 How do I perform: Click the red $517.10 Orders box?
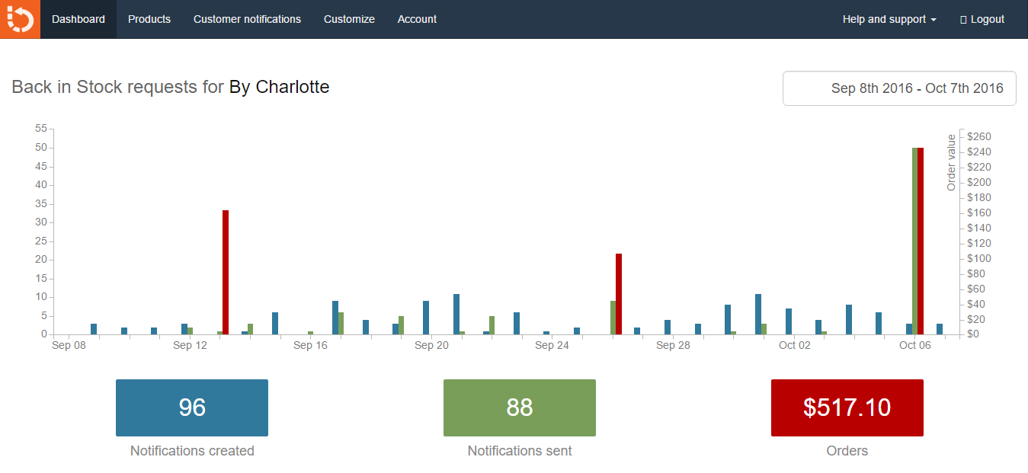click(x=847, y=407)
